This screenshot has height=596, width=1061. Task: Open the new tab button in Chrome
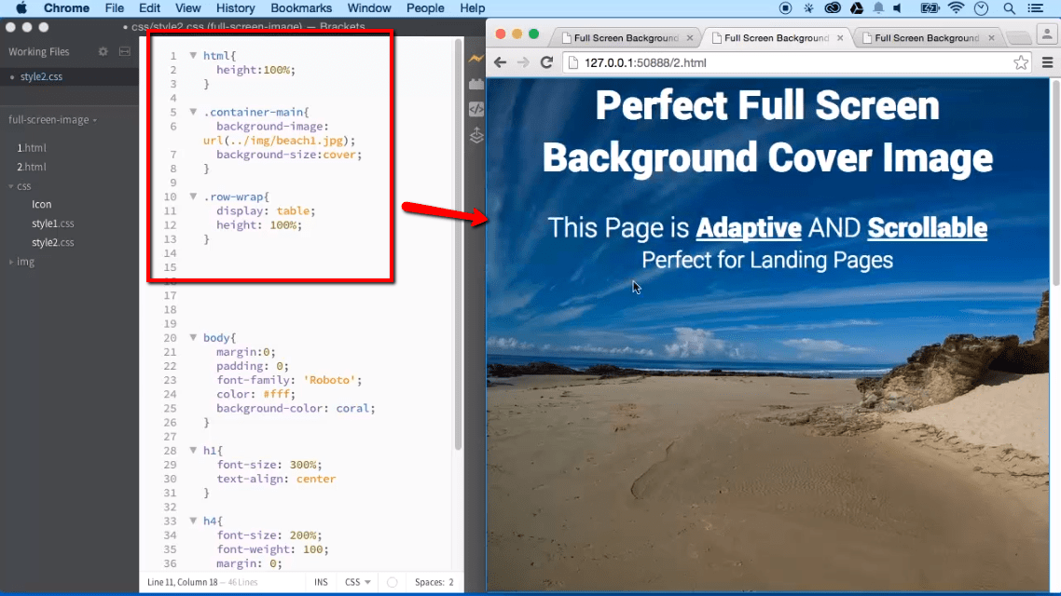[1018, 38]
